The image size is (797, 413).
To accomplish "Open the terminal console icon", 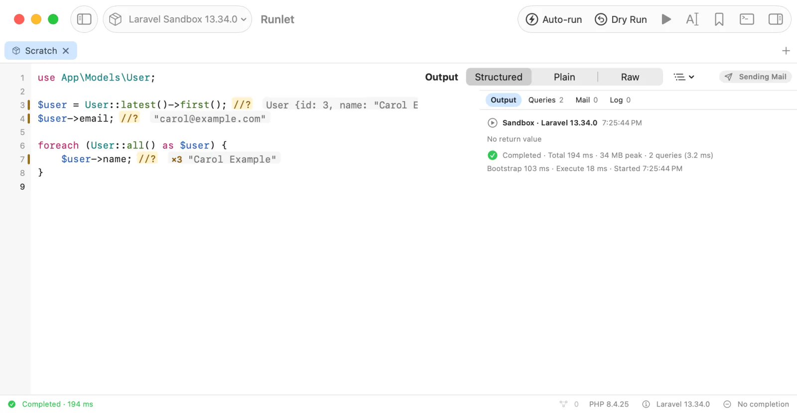I will 747,19.
